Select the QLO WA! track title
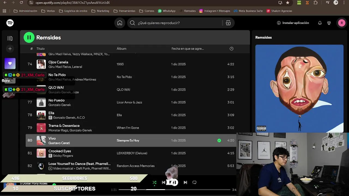 pyautogui.click(x=56, y=88)
